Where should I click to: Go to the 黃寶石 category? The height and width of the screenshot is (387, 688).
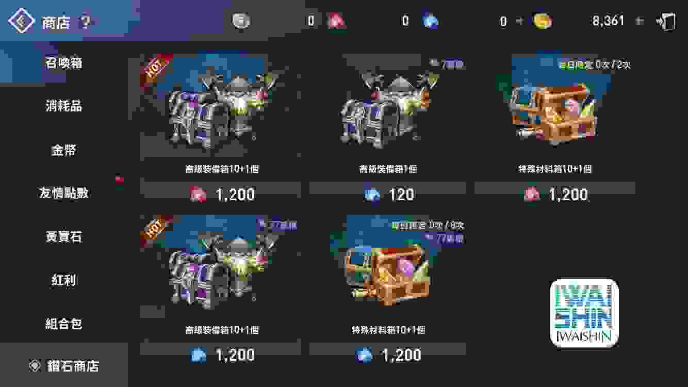tap(64, 237)
